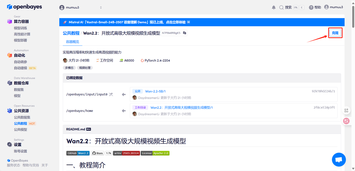The image size is (355, 171).
Task: Click the help question mark icon
Action: (311, 7)
